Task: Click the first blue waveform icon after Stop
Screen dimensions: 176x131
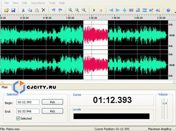Action: click(111, 10)
